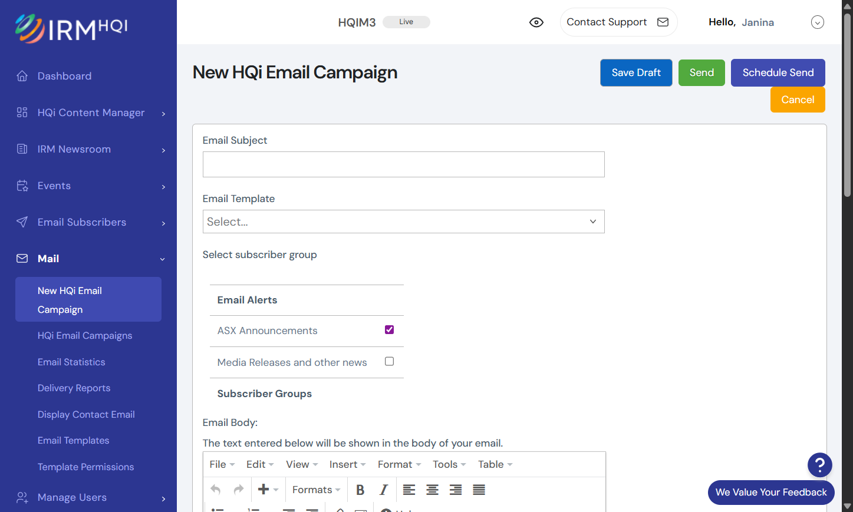Expand the Events sidebar menu
Viewport: 853px width, 512px height.
pyautogui.click(x=163, y=187)
